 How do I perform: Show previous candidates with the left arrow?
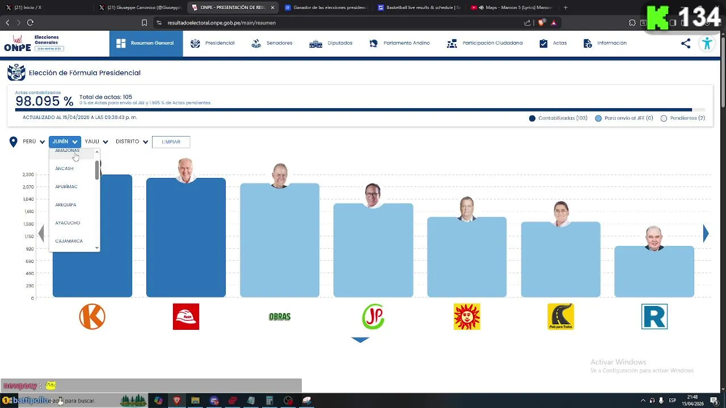(41, 233)
